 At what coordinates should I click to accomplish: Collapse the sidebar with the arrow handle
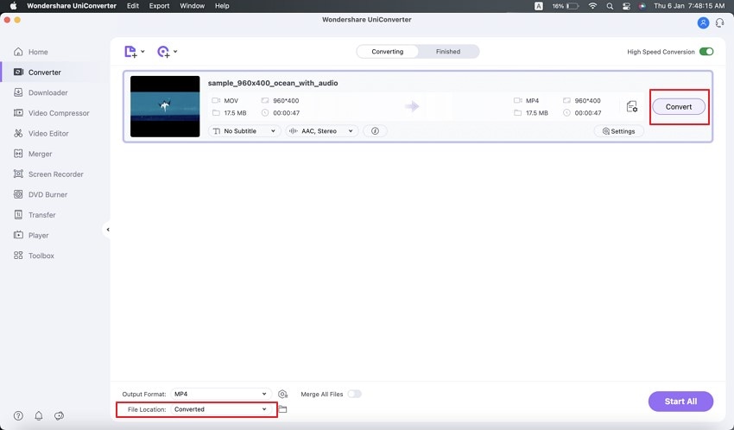click(x=108, y=230)
